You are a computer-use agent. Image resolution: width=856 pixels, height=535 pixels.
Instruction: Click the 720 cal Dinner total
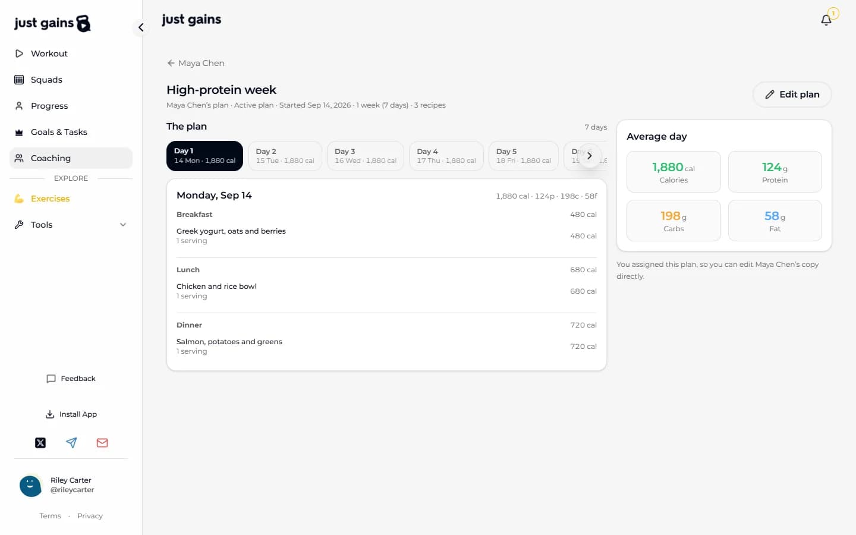[x=583, y=325]
